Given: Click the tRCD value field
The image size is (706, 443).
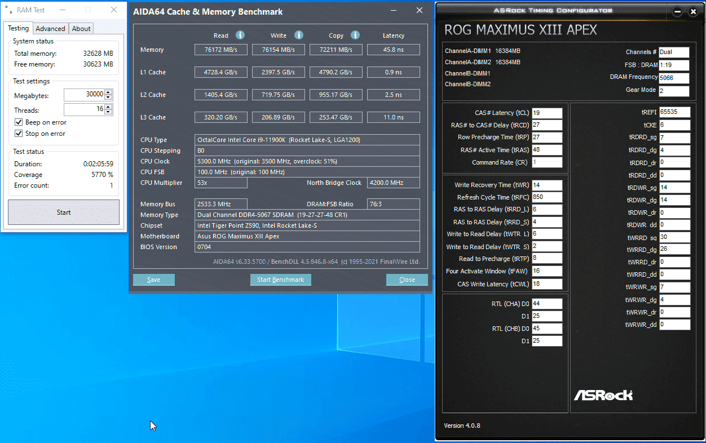Looking at the screenshot, I should pyautogui.click(x=547, y=126).
